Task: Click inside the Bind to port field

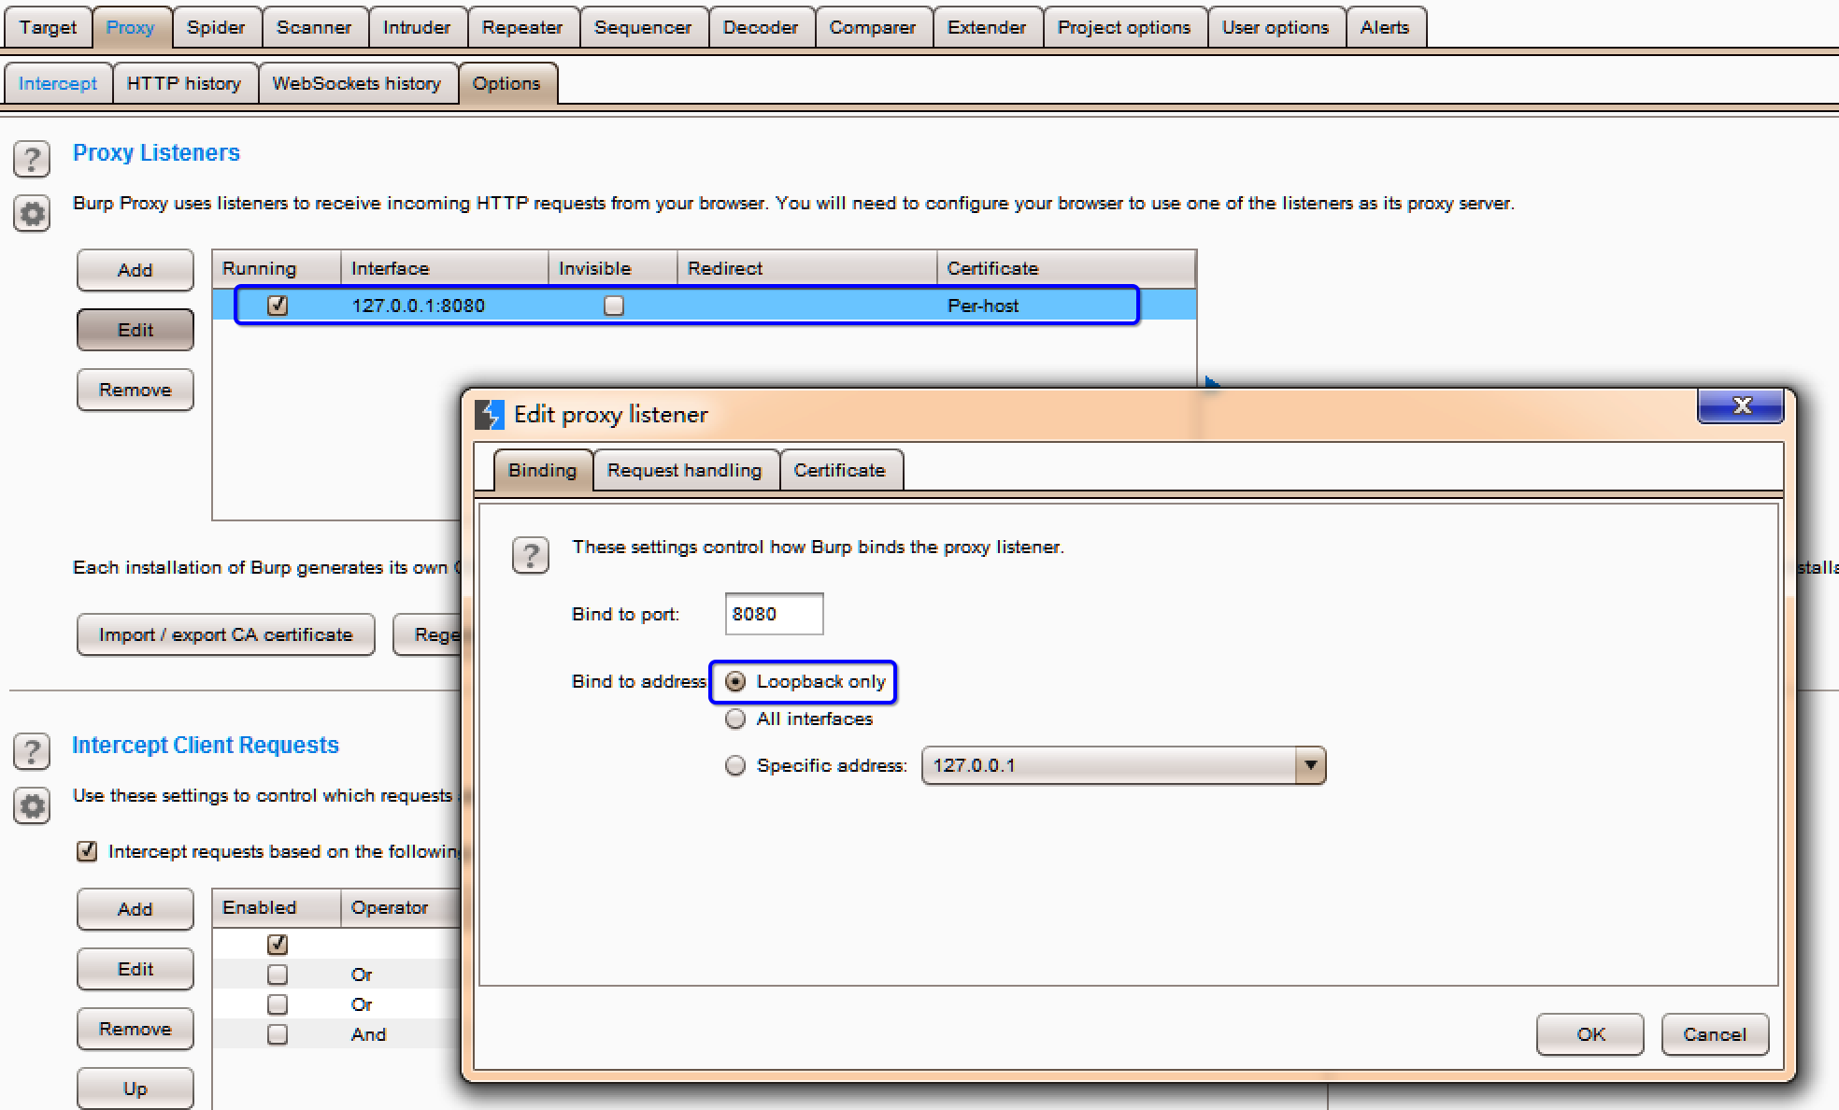Action: click(x=773, y=614)
